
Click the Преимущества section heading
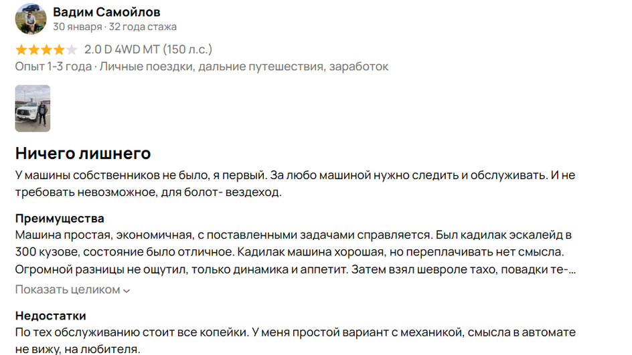(x=60, y=218)
